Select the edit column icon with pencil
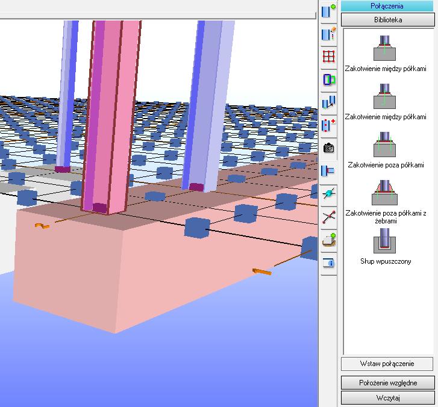The image size is (438, 407). click(x=328, y=34)
